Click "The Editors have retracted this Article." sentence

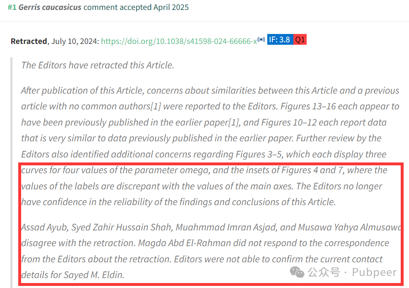pyautogui.click(x=97, y=65)
